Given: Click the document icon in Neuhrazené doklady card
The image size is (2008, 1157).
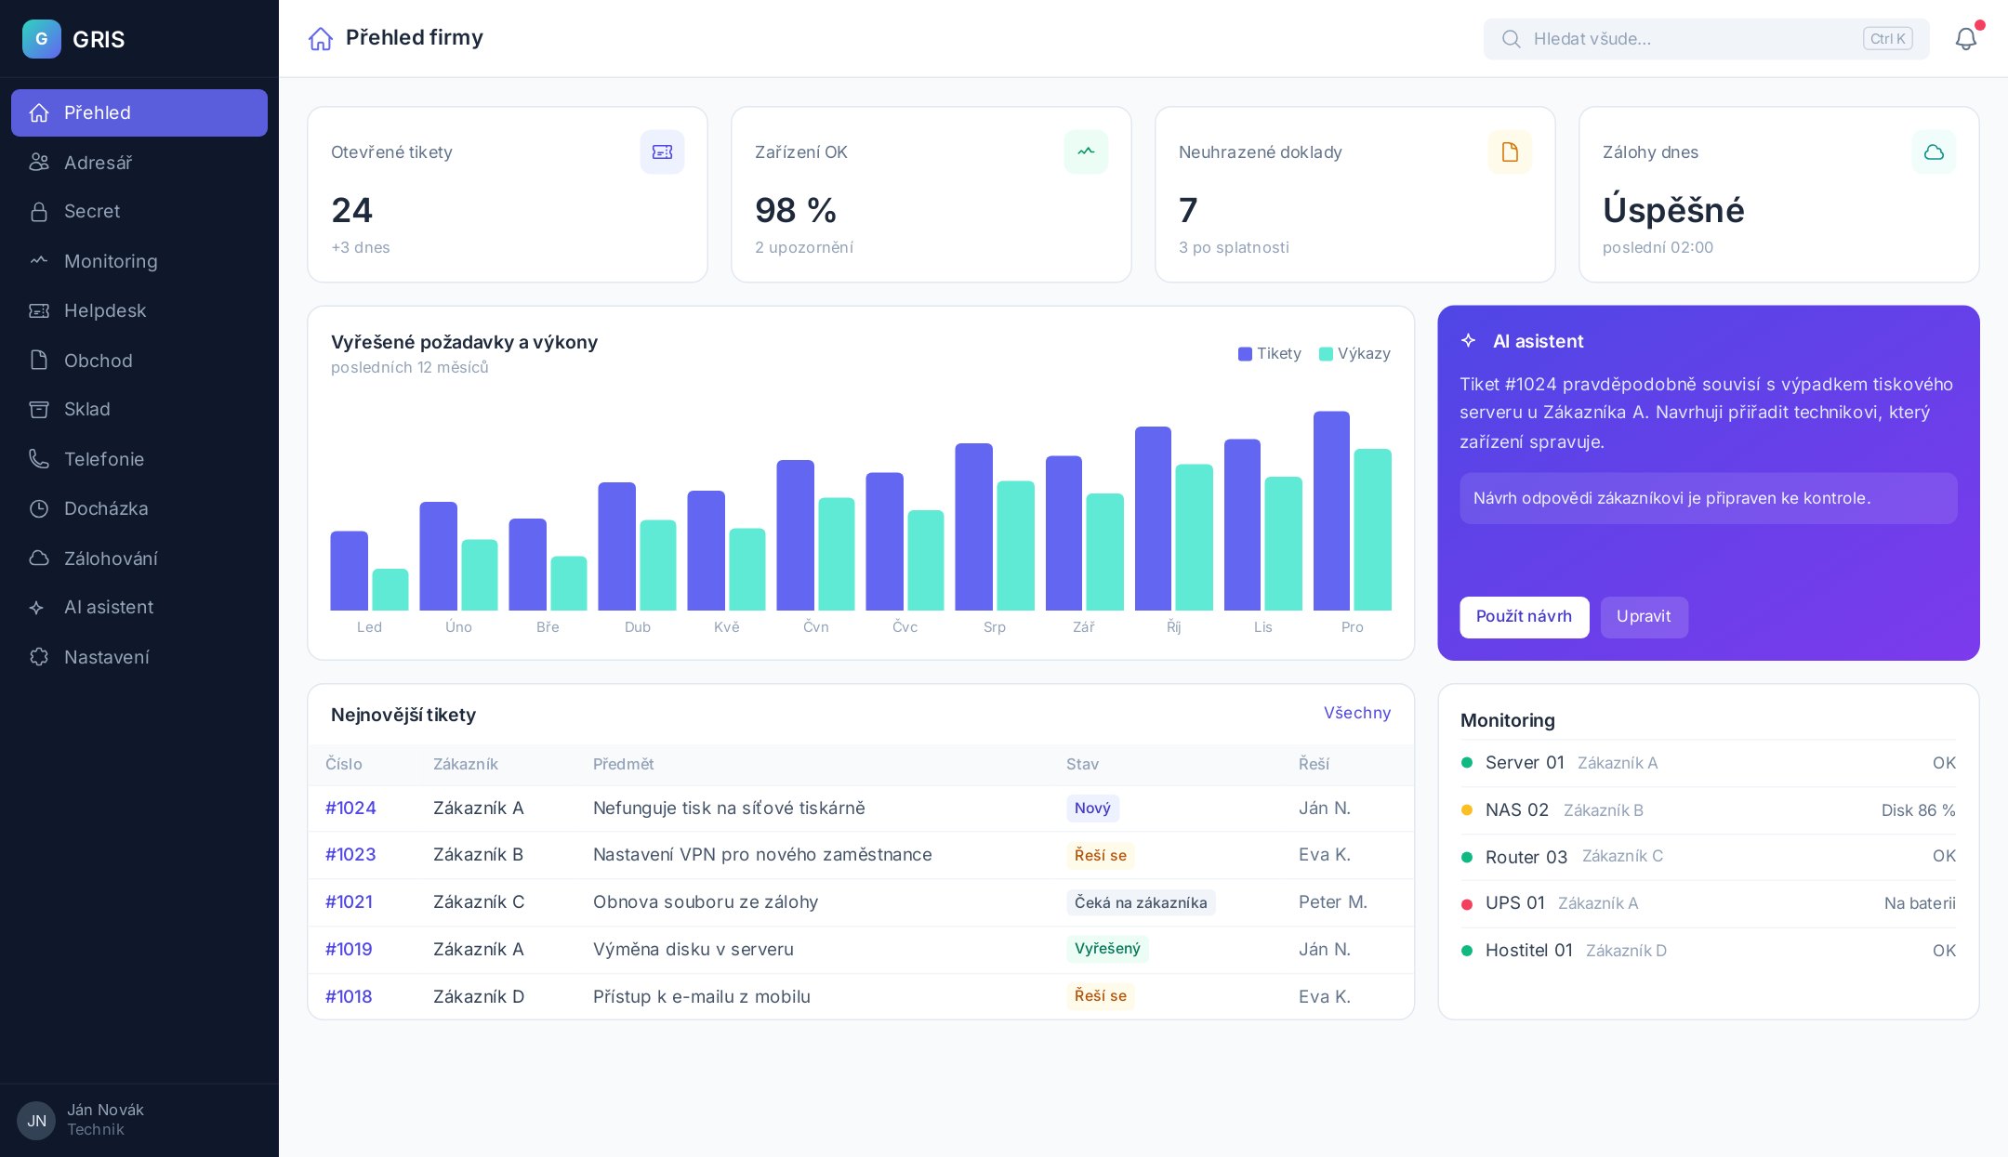Looking at the screenshot, I should (1510, 151).
